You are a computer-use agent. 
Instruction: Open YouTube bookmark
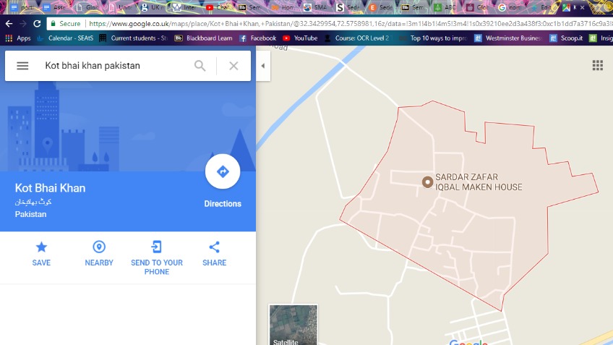(300, 38)
